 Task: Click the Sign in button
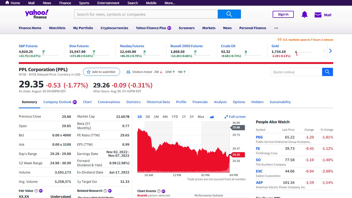[283, 14]
